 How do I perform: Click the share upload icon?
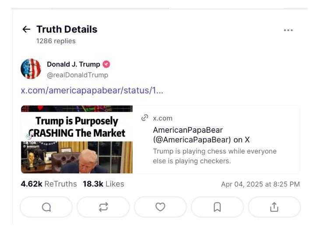[x=274, y=207]
